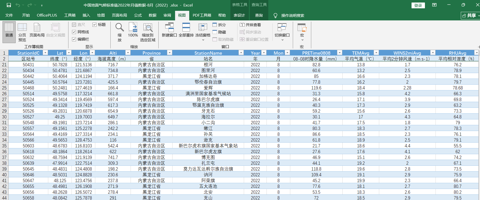Viewport: 480px width, 200px height.
Task: Open WINS2miAvg column filter dropdown
Action: point(433,53)
